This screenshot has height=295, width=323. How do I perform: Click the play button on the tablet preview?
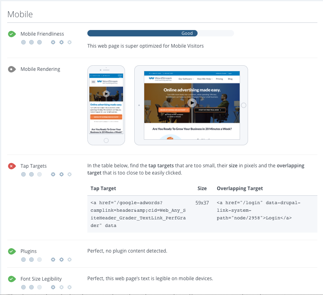[x=192, y=102]
